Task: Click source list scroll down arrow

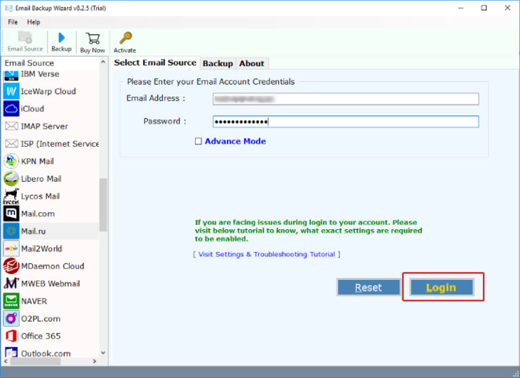Action: 103,353
